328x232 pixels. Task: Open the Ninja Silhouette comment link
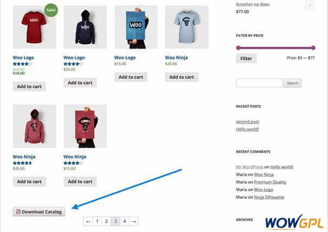[269, 197]
